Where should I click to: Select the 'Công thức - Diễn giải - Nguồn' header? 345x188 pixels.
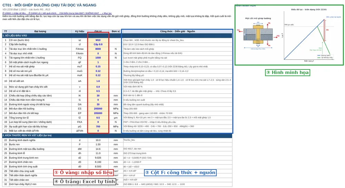pyautogui.click(x=177, y=31)
